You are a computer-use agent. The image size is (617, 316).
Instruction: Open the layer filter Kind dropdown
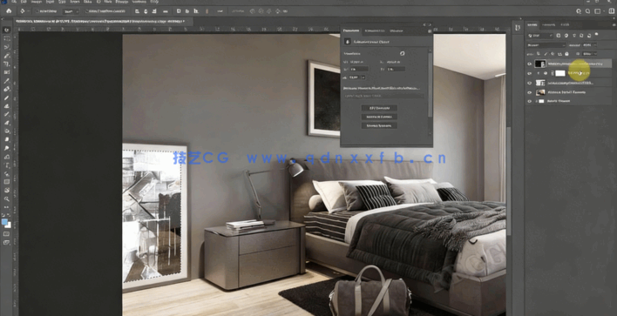[540, 36]
